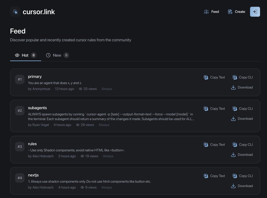
Task: Click the cursor.link site title
Action: [x=39, y=12]
